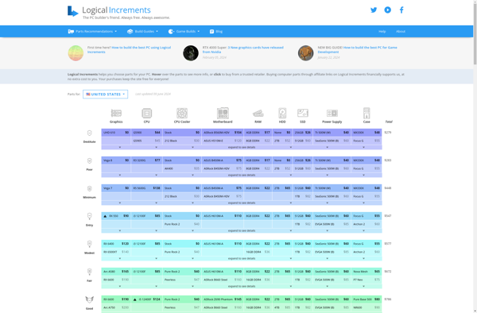Click the HDD column icon

[282, 114]
